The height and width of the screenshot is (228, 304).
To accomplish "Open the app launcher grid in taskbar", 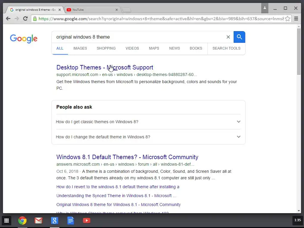I will tap(7, 221).
